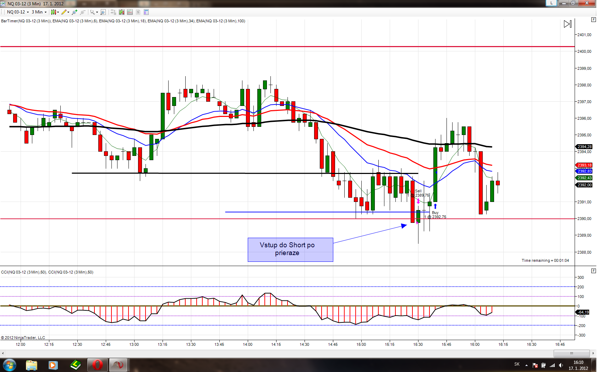This screenshot has width=597, height=372.
Task: Open the chart properties icon
Action: pyautogui.click(x=146, y=12)
